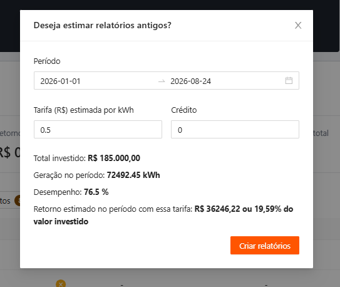This screenshot has width=340, height=287.
Task: Select the partially hidden 'tos' tab behind the dialog
Action: [x=5, y=201]
